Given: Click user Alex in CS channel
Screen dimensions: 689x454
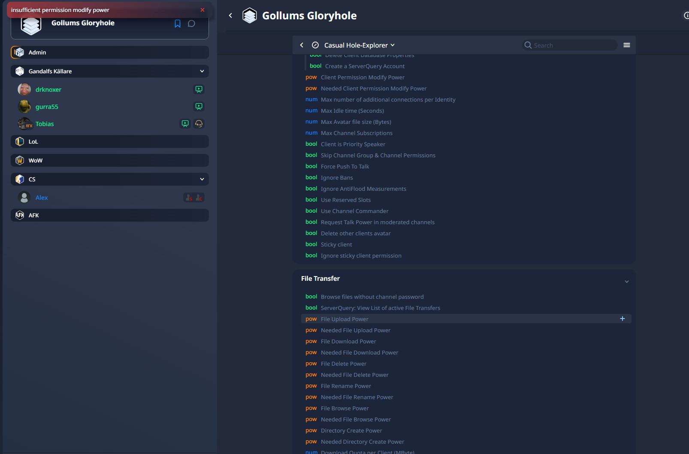Looking at the screenshot, I should coord(42,198).
